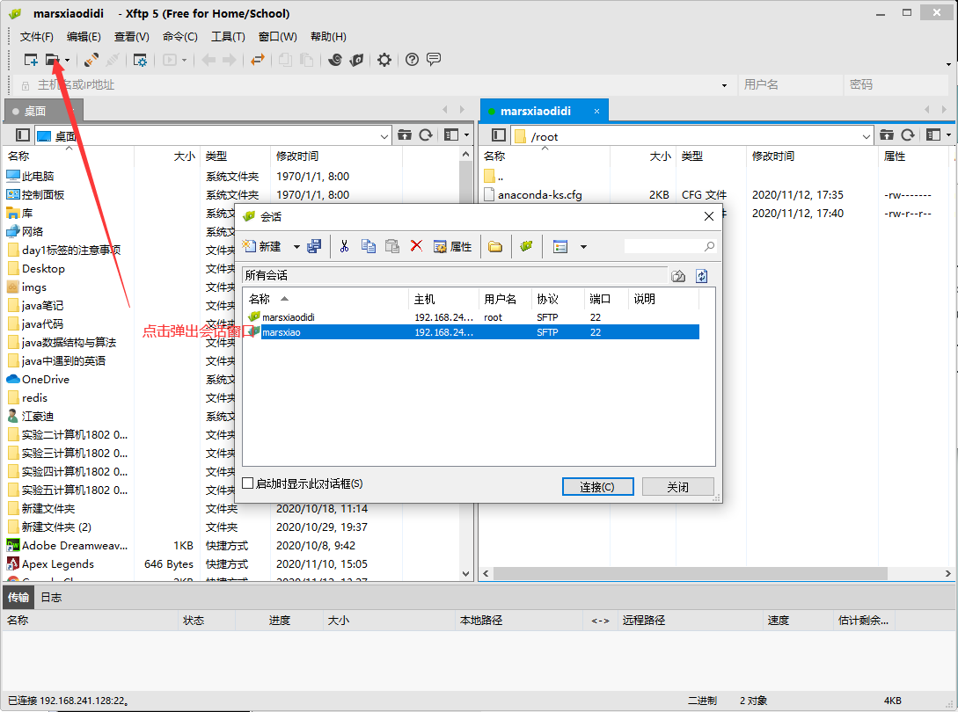
Task: Click the Options gear icon in toolbar
Action: point(384,60)
